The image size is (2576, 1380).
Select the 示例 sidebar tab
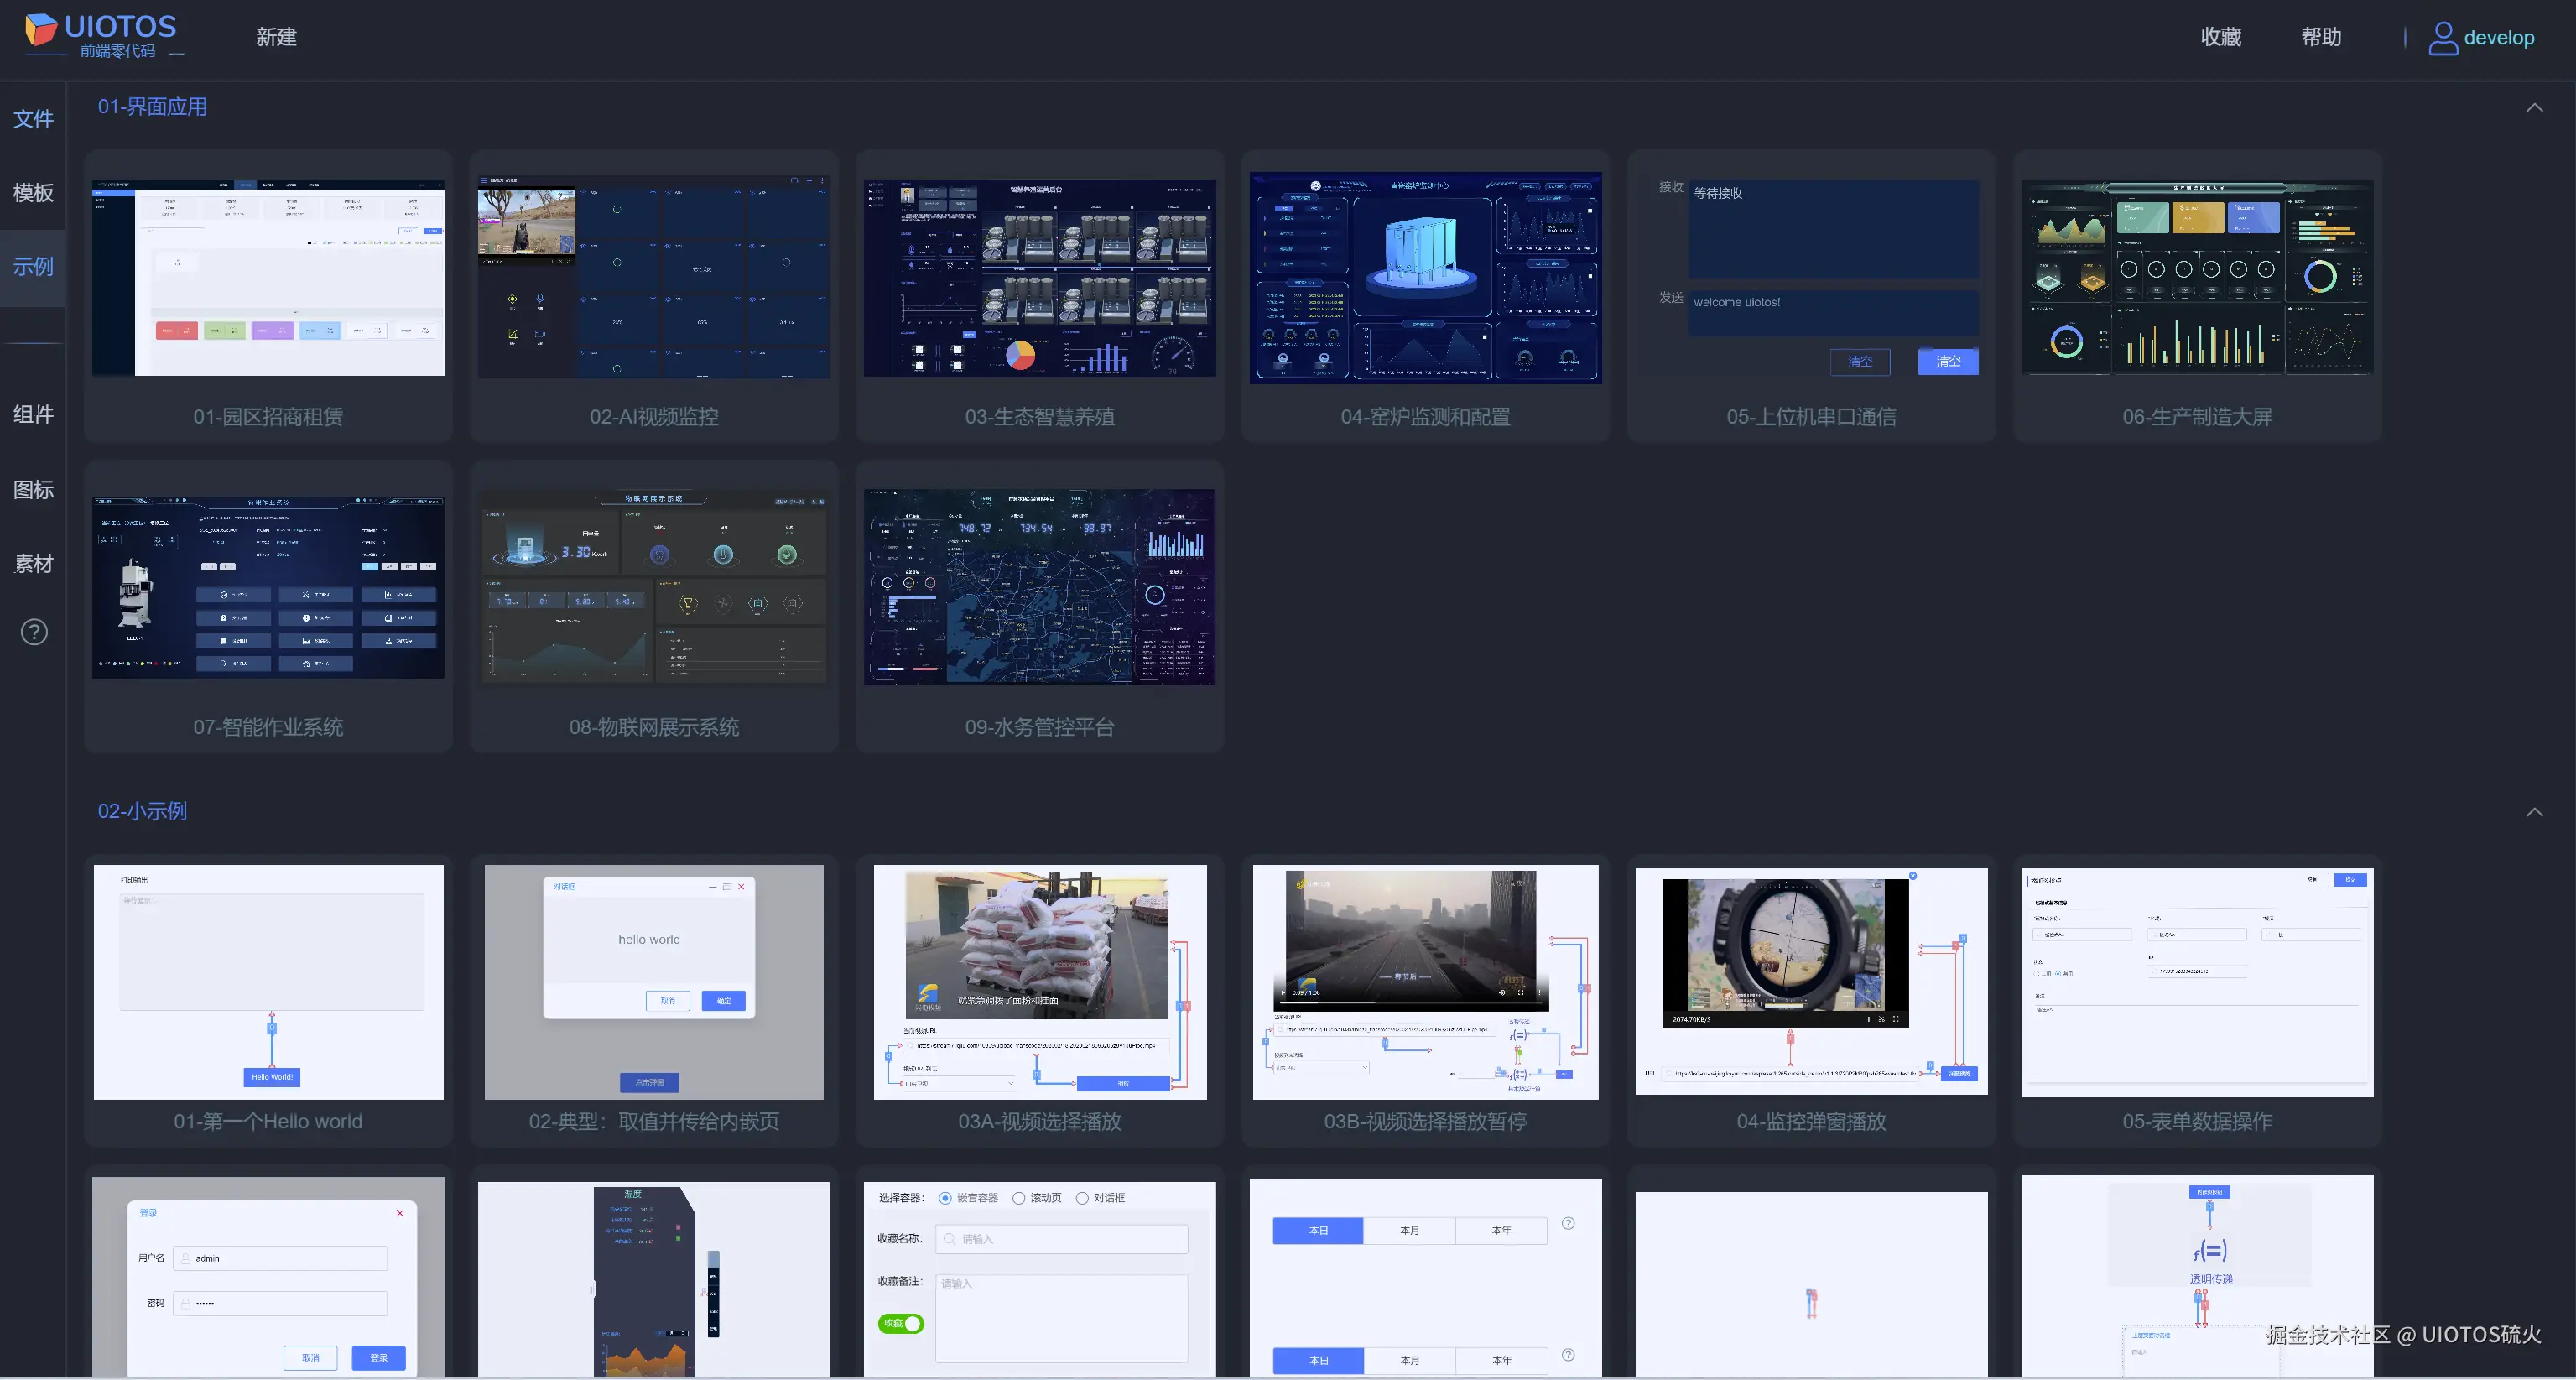click(x=33, y=267)
